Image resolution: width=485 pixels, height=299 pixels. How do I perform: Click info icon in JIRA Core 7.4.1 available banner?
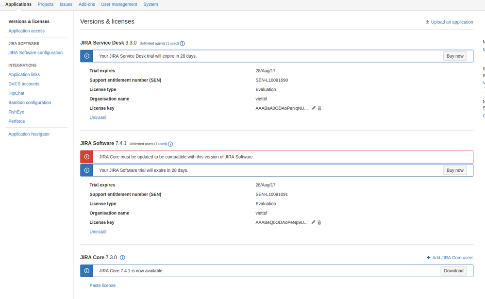click(86, 271)
